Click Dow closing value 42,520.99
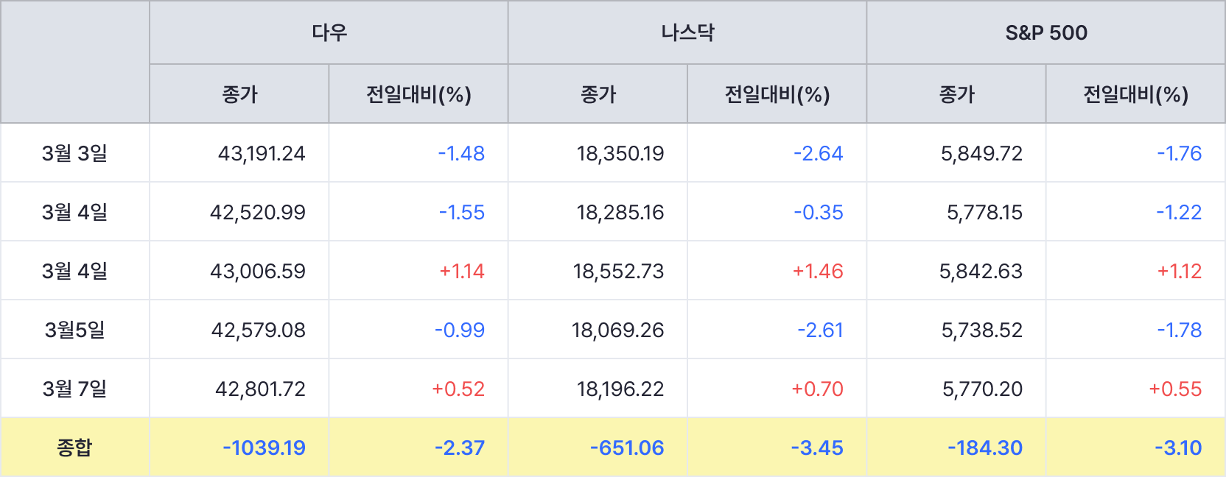 tap(258, 212)
